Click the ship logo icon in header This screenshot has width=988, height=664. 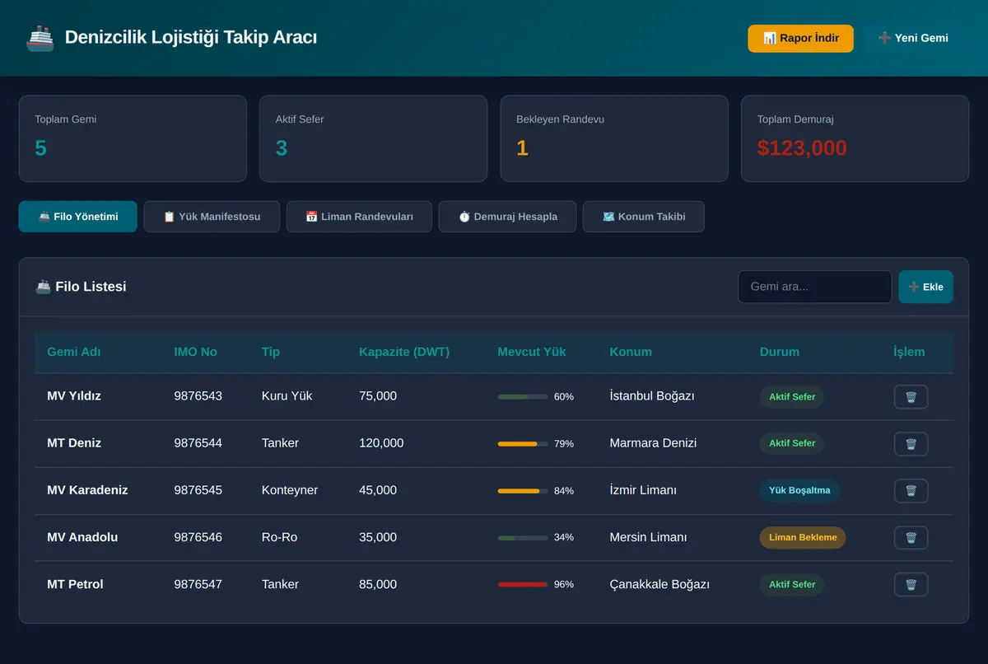[40, 38]
